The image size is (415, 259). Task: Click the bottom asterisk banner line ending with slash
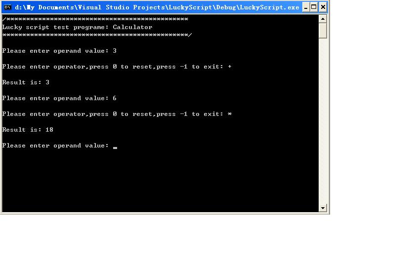pos(97,35)
